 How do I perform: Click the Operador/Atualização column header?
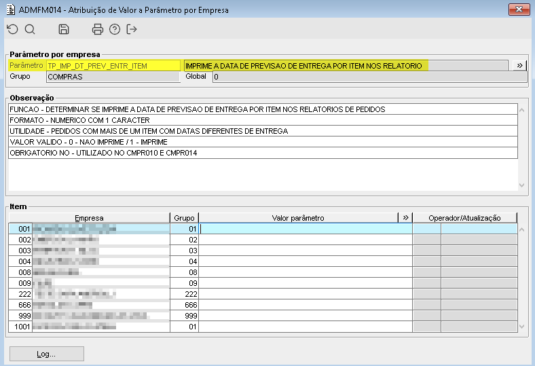[x=464, y=218]
